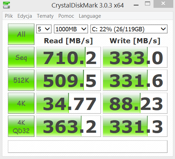
Task: Click the 4K read result 34.77
Action: (69, 103)
